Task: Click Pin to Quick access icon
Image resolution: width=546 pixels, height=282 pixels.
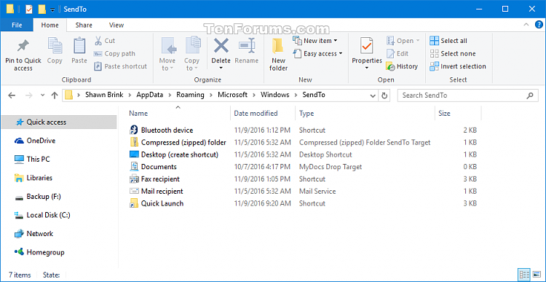Action: pos(23,45)
